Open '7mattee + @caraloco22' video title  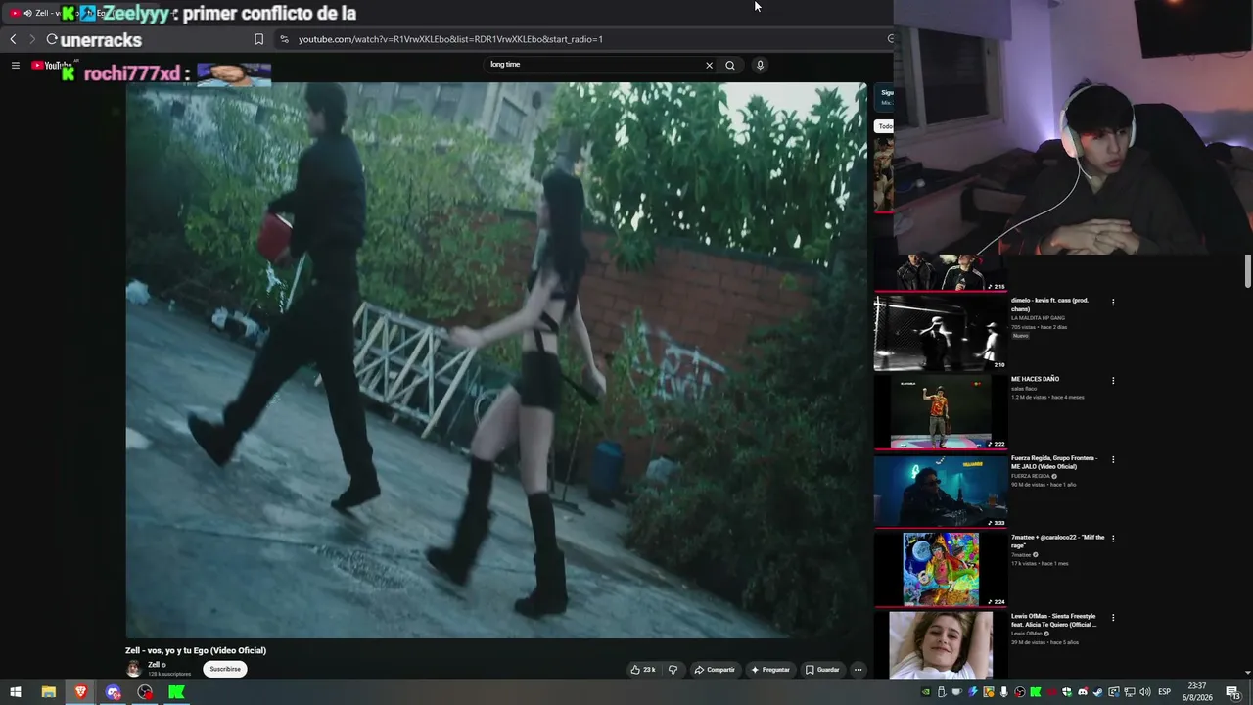coord(1057,541)
